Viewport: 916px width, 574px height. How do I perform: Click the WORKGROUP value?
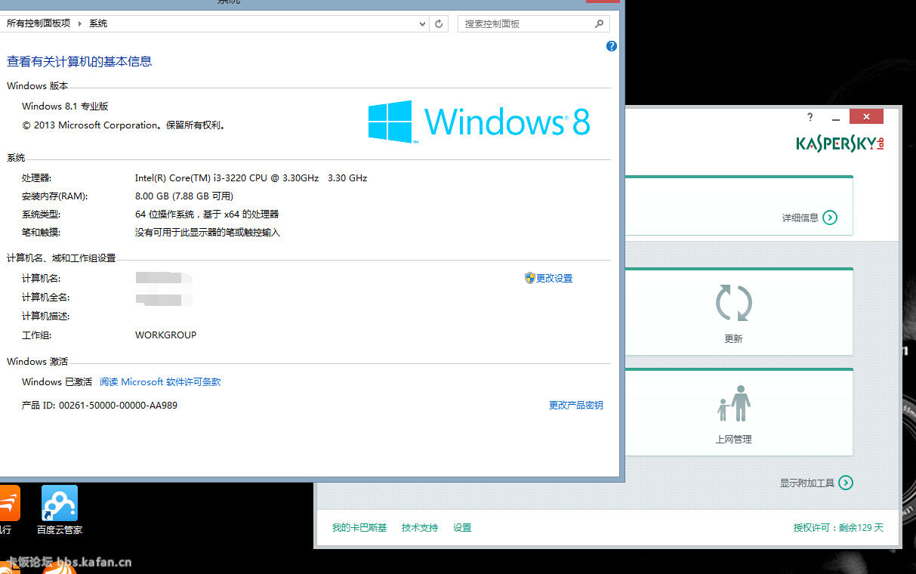coord(165,335)
